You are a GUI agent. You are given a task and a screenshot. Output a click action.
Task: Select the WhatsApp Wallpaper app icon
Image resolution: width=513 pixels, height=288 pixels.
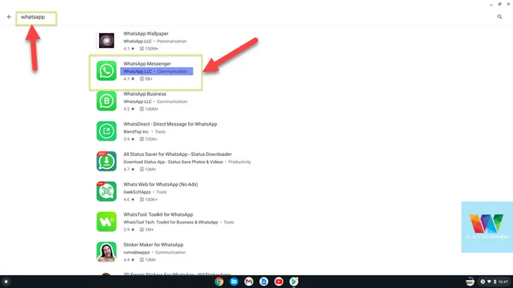click(106, 41)
